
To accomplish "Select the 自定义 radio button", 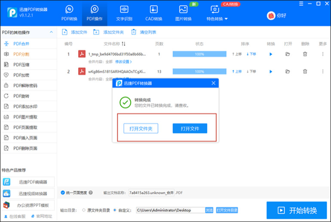I will pyautogui.click(x=115, y=210).
